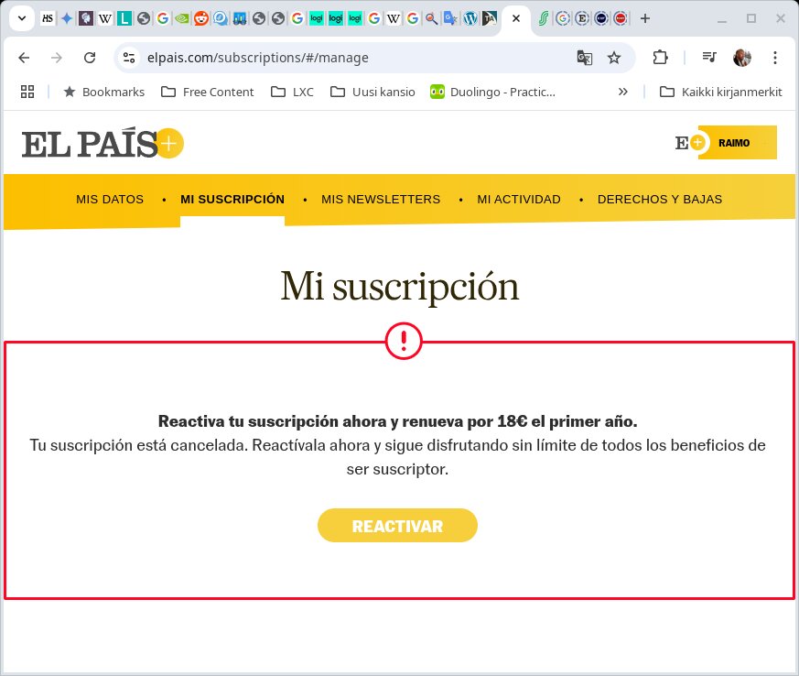The width and height of the screenshot is (799, 676).
Task: Go to DERECHOS Y BAJAS tab
Action: point(660,200)
